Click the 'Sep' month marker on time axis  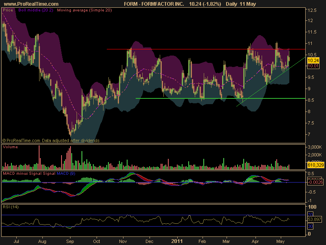pyautogui.click(x=70, y=241)
